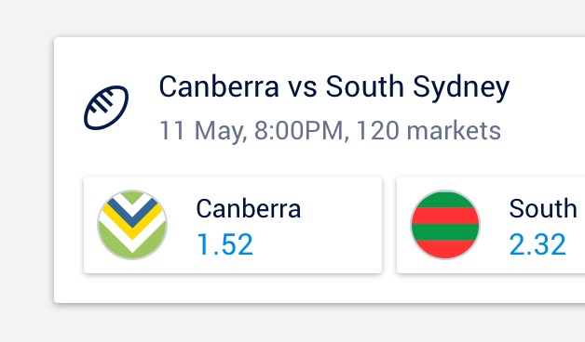The image size is (585, 342).
Task: Click the blue 1.52 price figure
Action: pyautogui.click(x=225, y=244)
